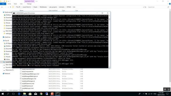The width and height of the screenshot is (171, 96).
Task: Select Resources (F:) drive in sidebar
Action: [x=10, y=70]
